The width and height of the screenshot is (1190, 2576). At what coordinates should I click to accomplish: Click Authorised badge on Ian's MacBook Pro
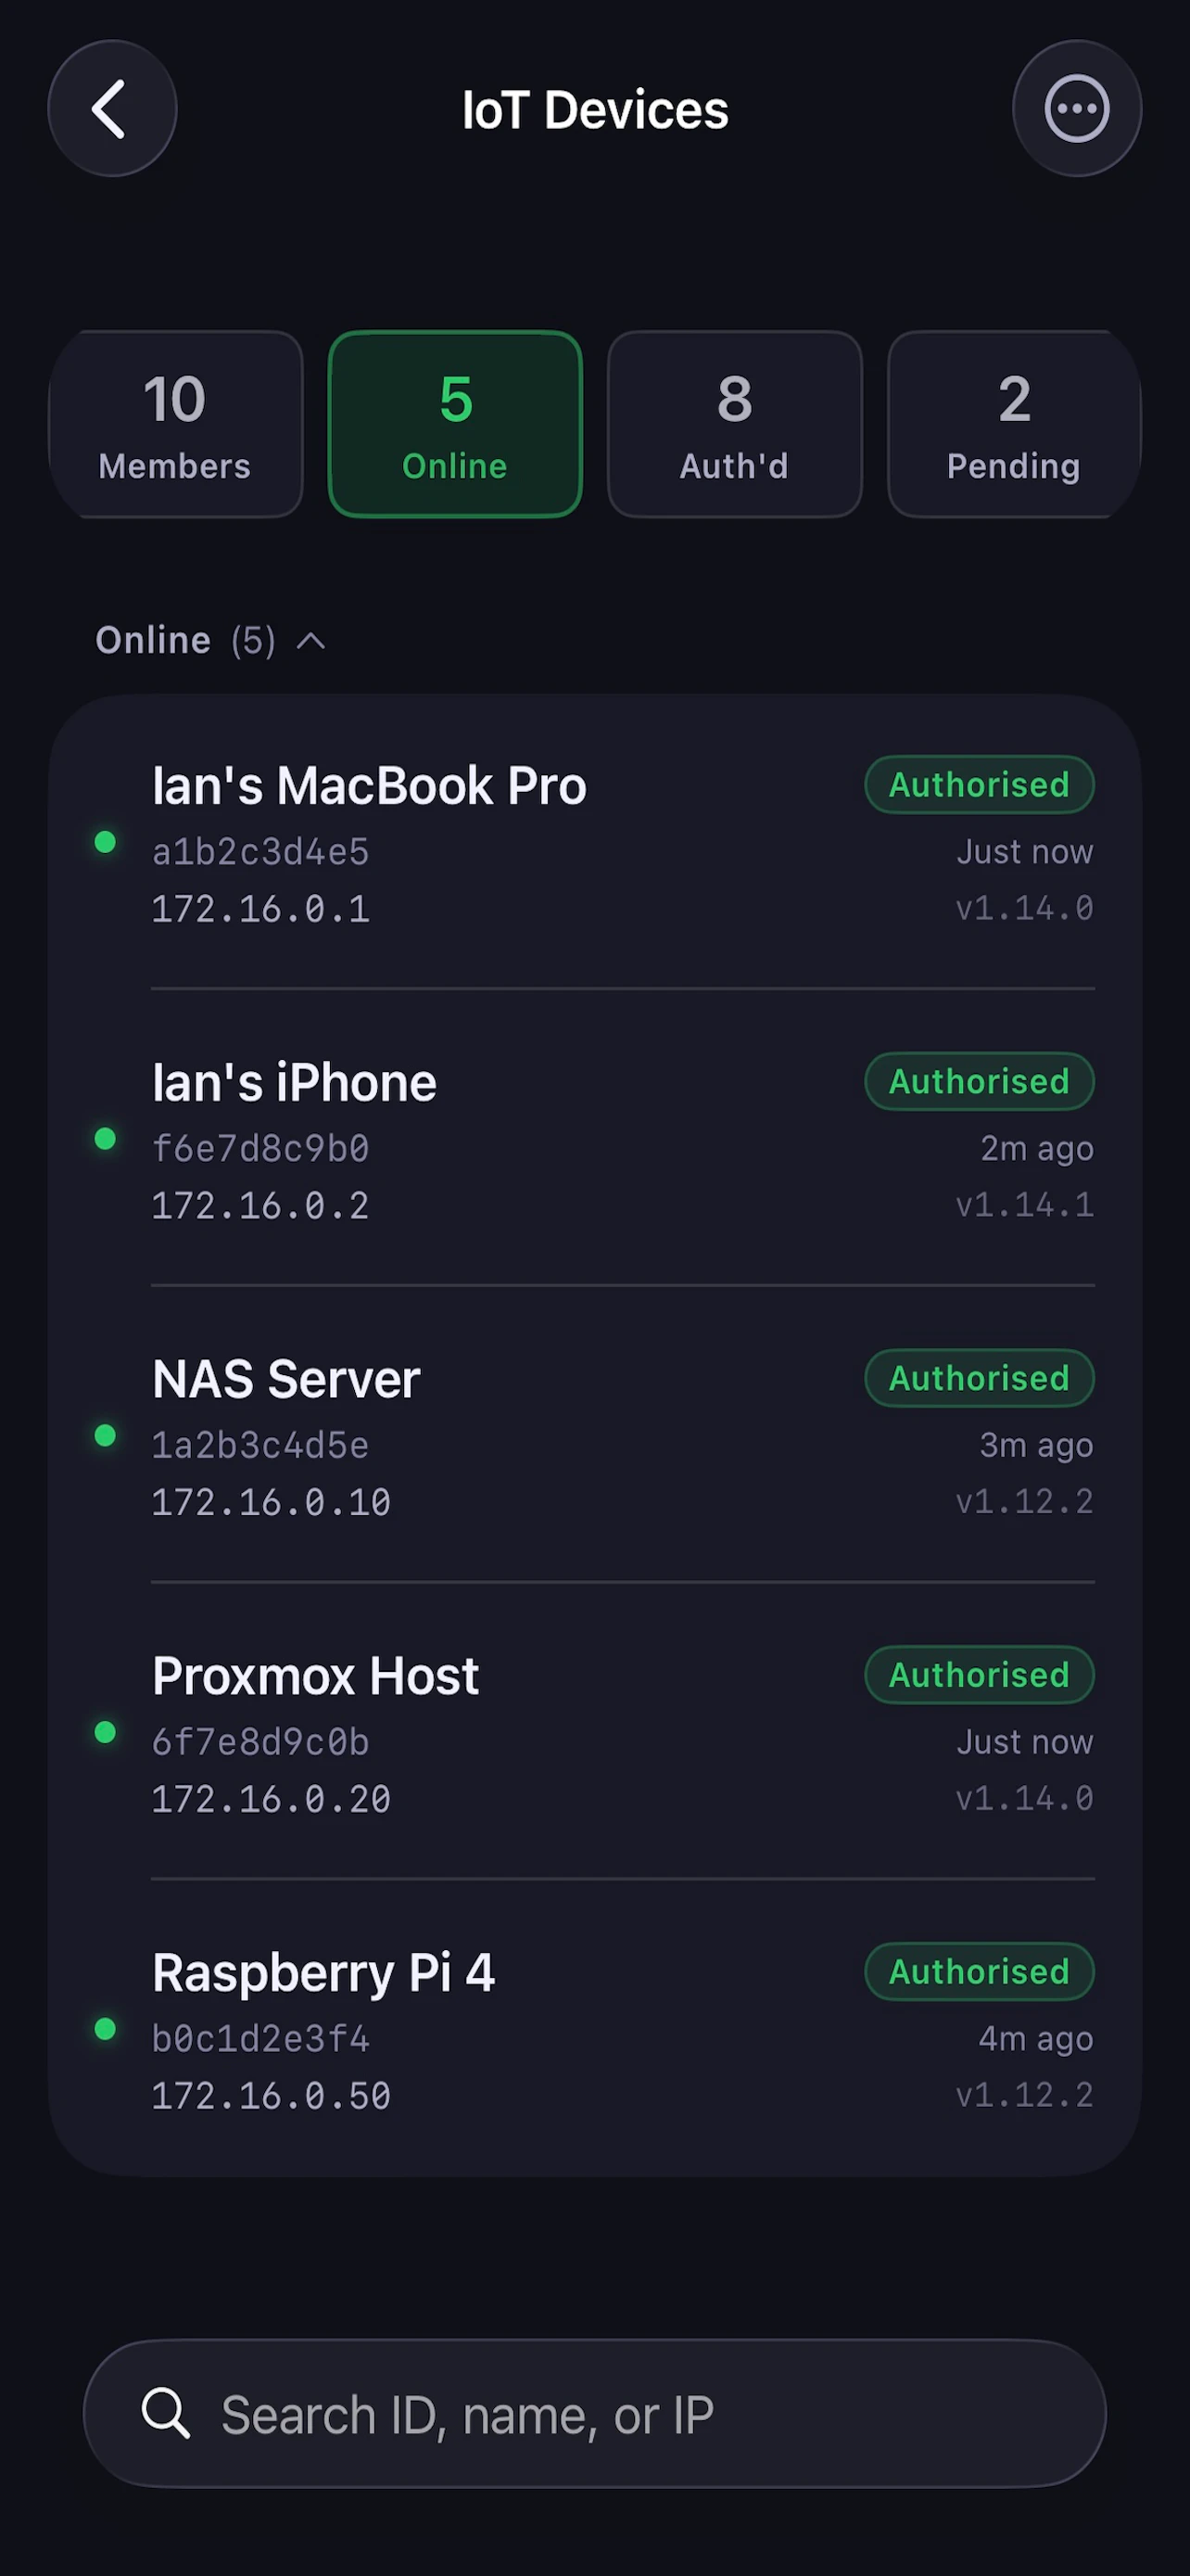980,785
